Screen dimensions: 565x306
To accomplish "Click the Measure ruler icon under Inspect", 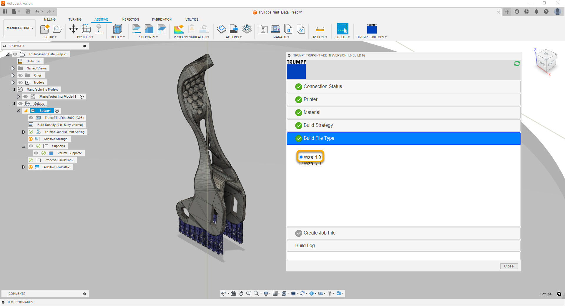I will [x=320, y=29].
